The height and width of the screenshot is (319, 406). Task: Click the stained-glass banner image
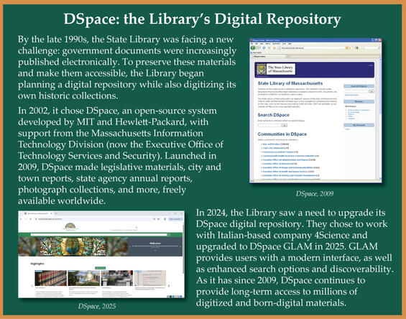point(73,246)
